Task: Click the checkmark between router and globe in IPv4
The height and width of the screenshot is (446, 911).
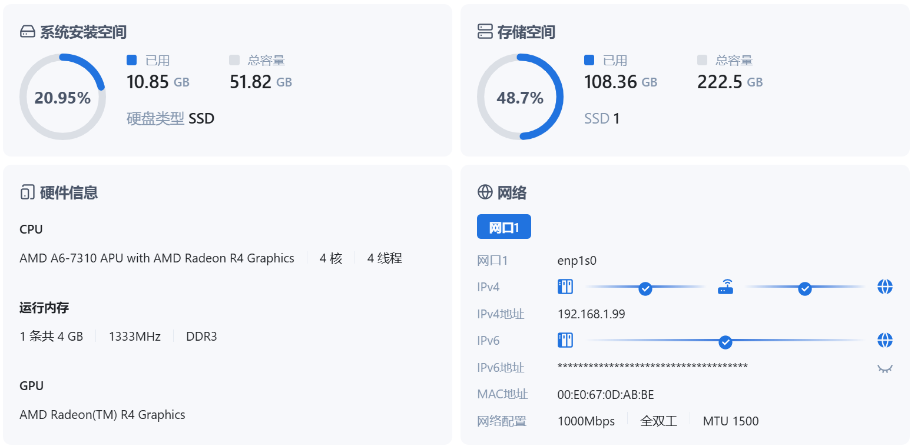Action: click(x=805, y=288)
